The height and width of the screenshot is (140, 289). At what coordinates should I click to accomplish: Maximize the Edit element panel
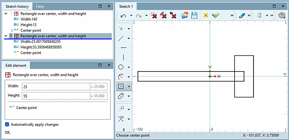100,65
